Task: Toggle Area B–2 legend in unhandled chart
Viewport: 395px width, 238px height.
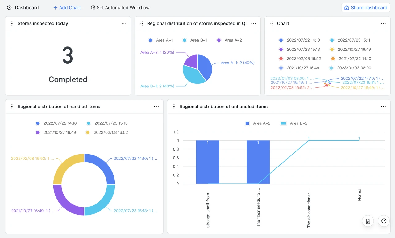Action: [x=293, y=123]
